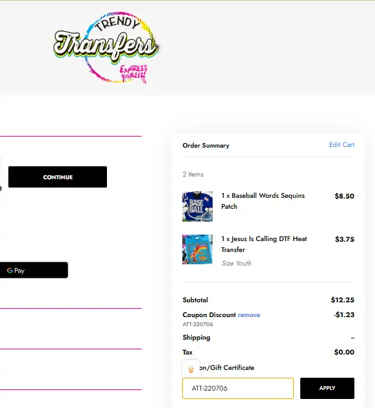
Task: Click APPLY to submit coupon code
Action: point(327,388)
